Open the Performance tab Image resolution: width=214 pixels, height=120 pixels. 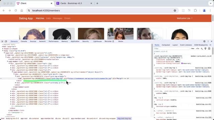tap(53, 41)
